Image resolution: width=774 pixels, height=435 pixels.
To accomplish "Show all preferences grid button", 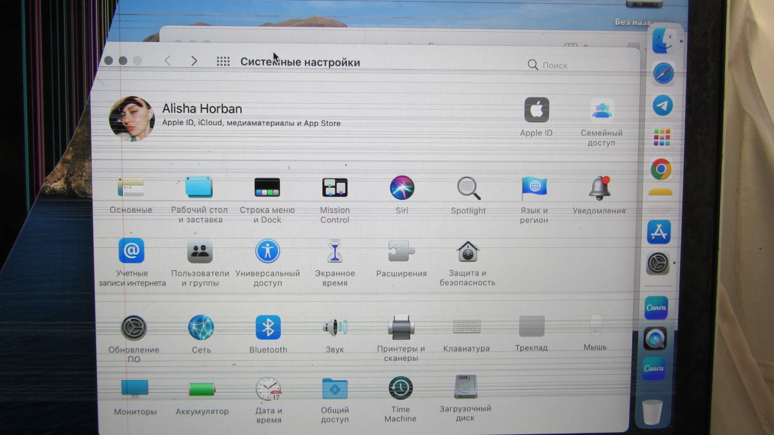I will click(x=223, y=61).
